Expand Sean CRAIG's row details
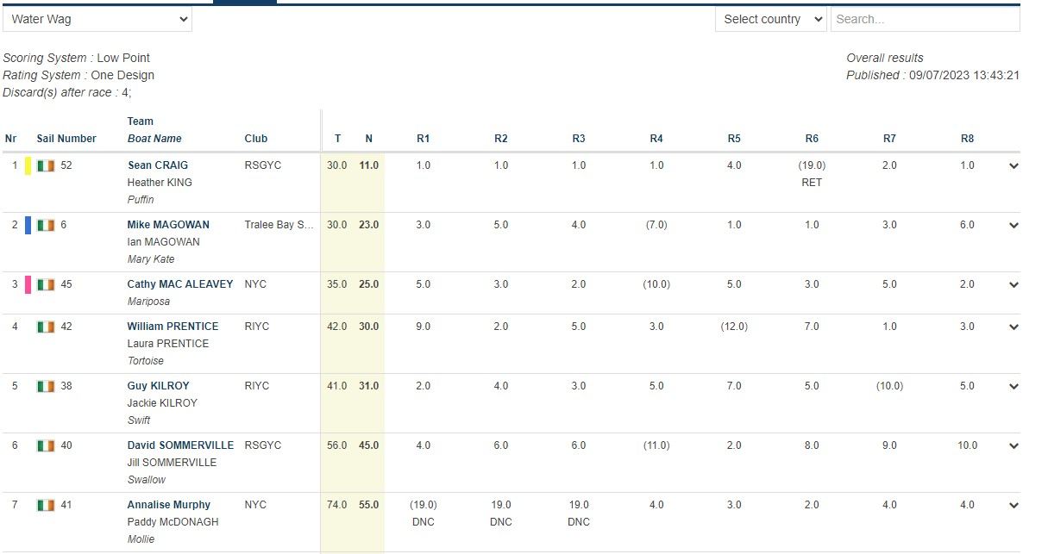The width and height of the screenshot is (1048, 554). 1013,166
